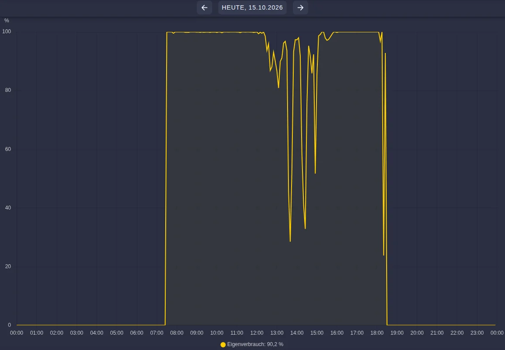This screenshot has width=505, height=350.
Task: Click the 05:00 time axis label
Action: (x=117, y=332)
